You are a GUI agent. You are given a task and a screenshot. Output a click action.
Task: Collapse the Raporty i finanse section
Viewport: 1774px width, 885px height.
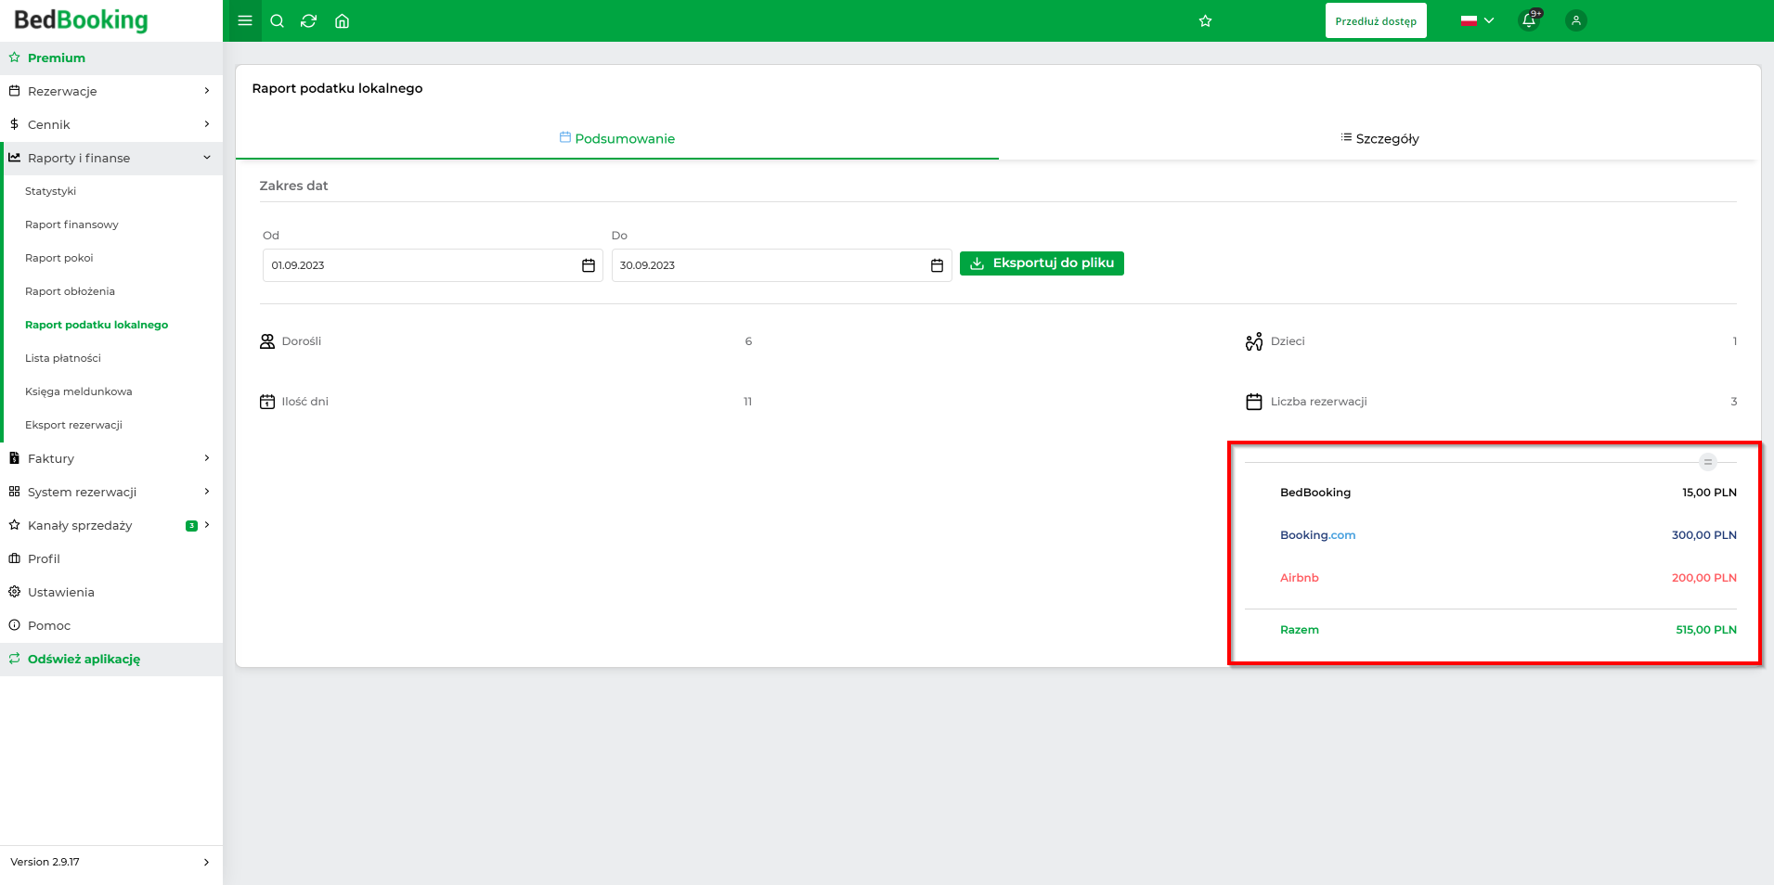111,158
